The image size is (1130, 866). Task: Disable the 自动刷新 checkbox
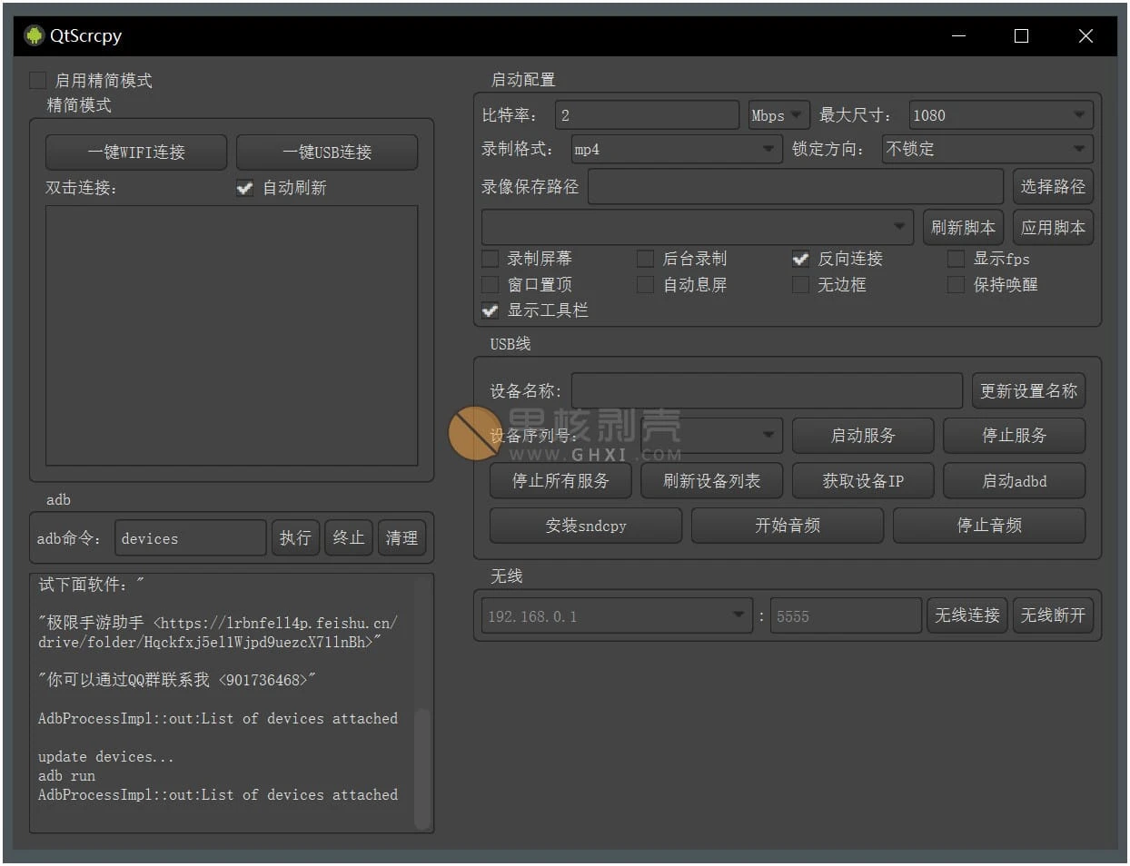[x=244, y=189]
